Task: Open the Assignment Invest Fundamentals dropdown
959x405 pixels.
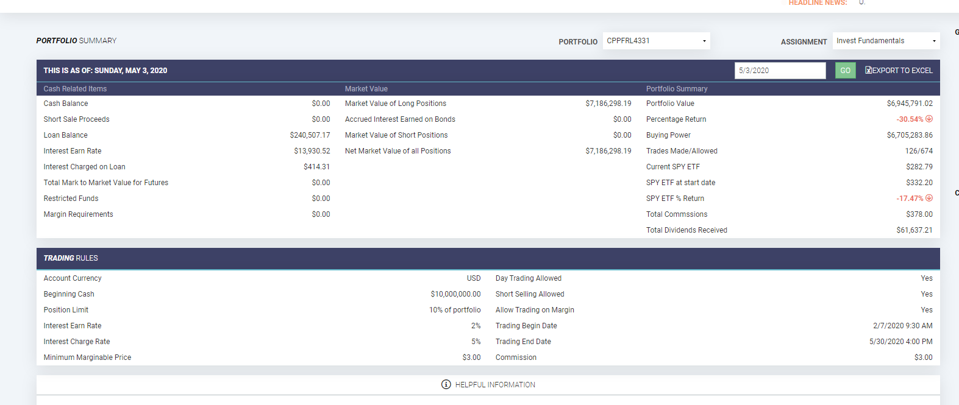Action: (886, 41)
